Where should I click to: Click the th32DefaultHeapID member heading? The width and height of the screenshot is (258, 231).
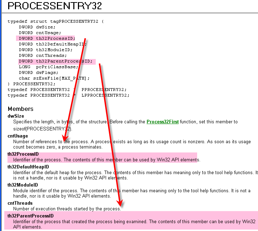point(28,167)
